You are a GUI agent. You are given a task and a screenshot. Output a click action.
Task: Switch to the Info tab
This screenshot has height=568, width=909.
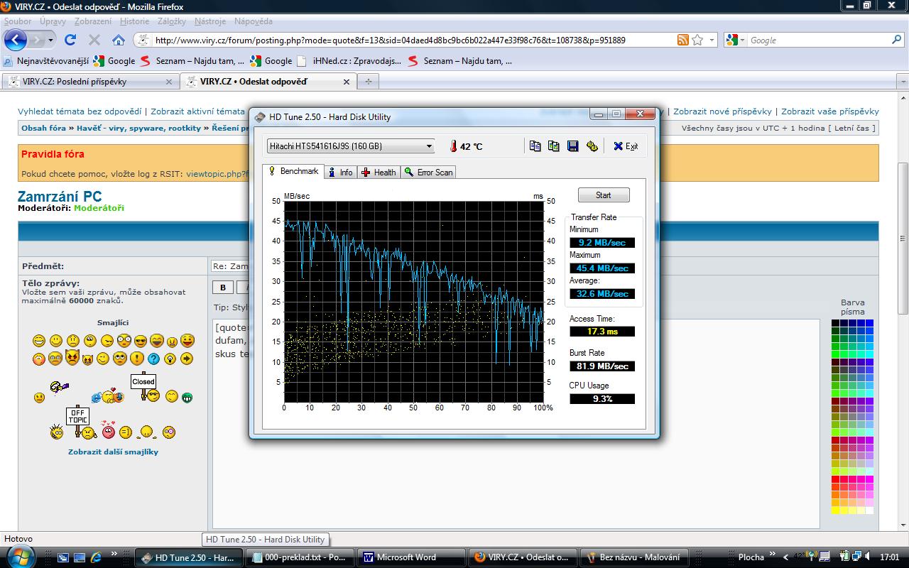coord(339,172)
